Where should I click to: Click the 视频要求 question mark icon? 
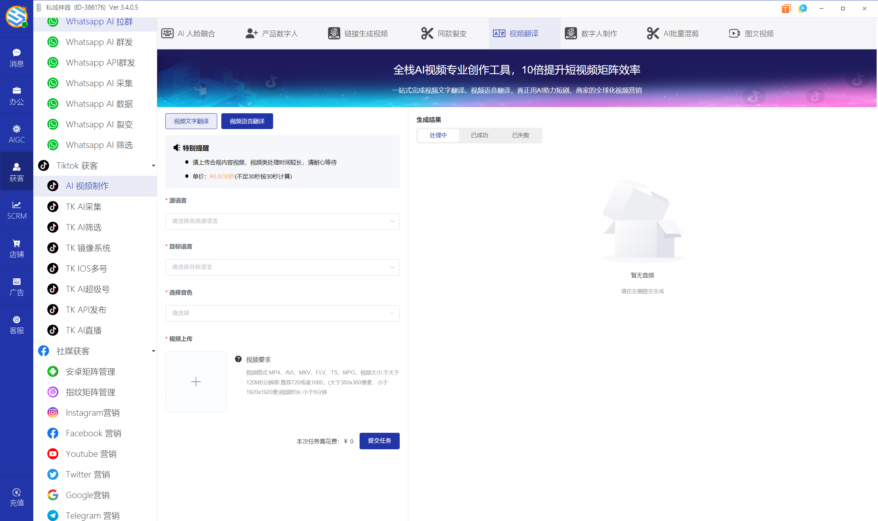pos(238,359)
